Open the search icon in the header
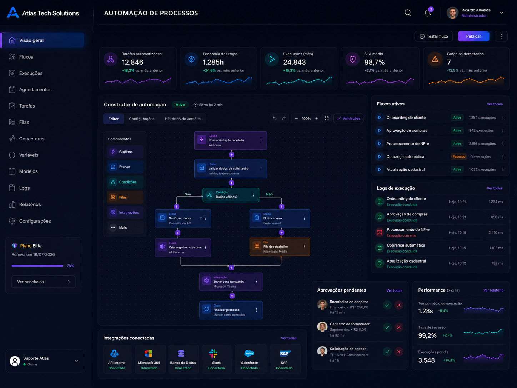 coord(408,13)
